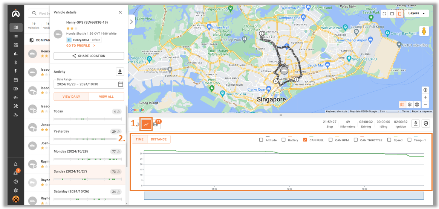Click the SHARE LOCATION button
Viewport: 439px width, 209px height.
(x=89, y=56)
